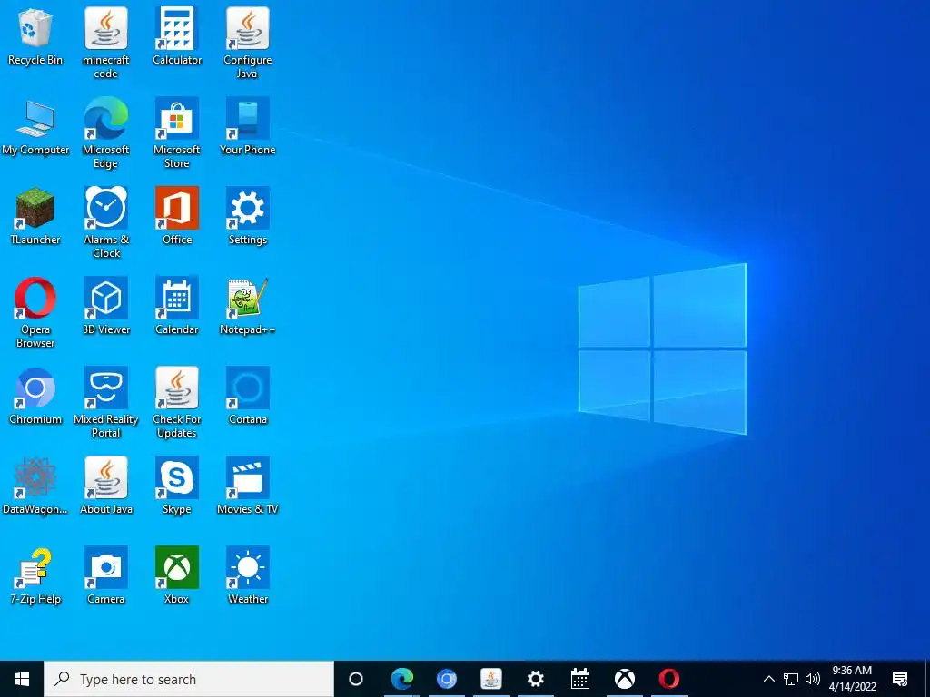Select the Check For Updates Java shortcut
The height and width of the screenshot is (697, 930).
tap(177, 403)
